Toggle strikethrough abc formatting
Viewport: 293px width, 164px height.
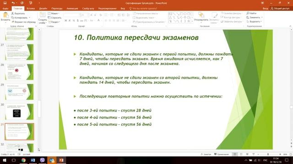[x=81, y=20]
